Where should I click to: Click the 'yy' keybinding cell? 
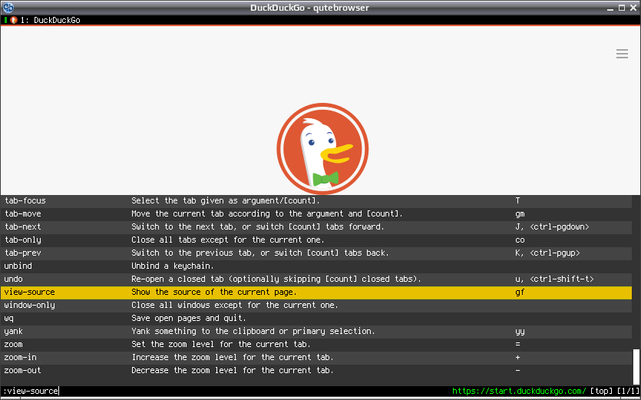click(520, 332)
